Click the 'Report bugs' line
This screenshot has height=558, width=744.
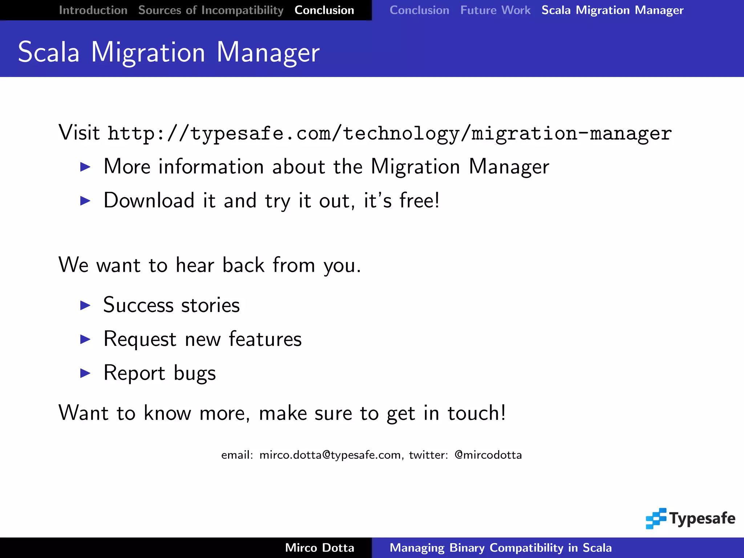(160, 373)
